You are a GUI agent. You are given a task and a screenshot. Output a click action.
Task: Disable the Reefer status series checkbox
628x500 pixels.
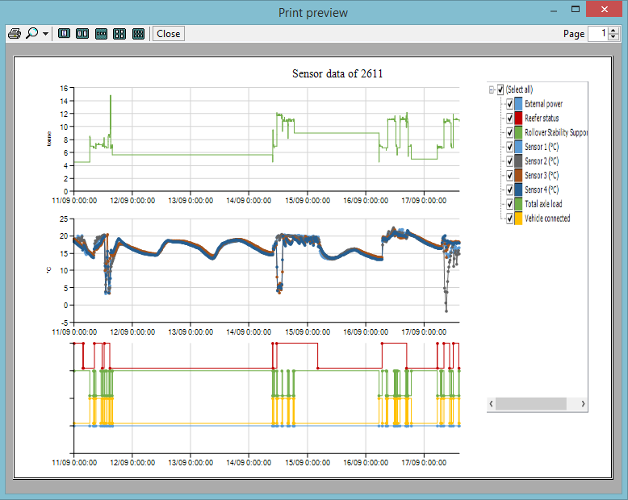click(x=509, y=119)
